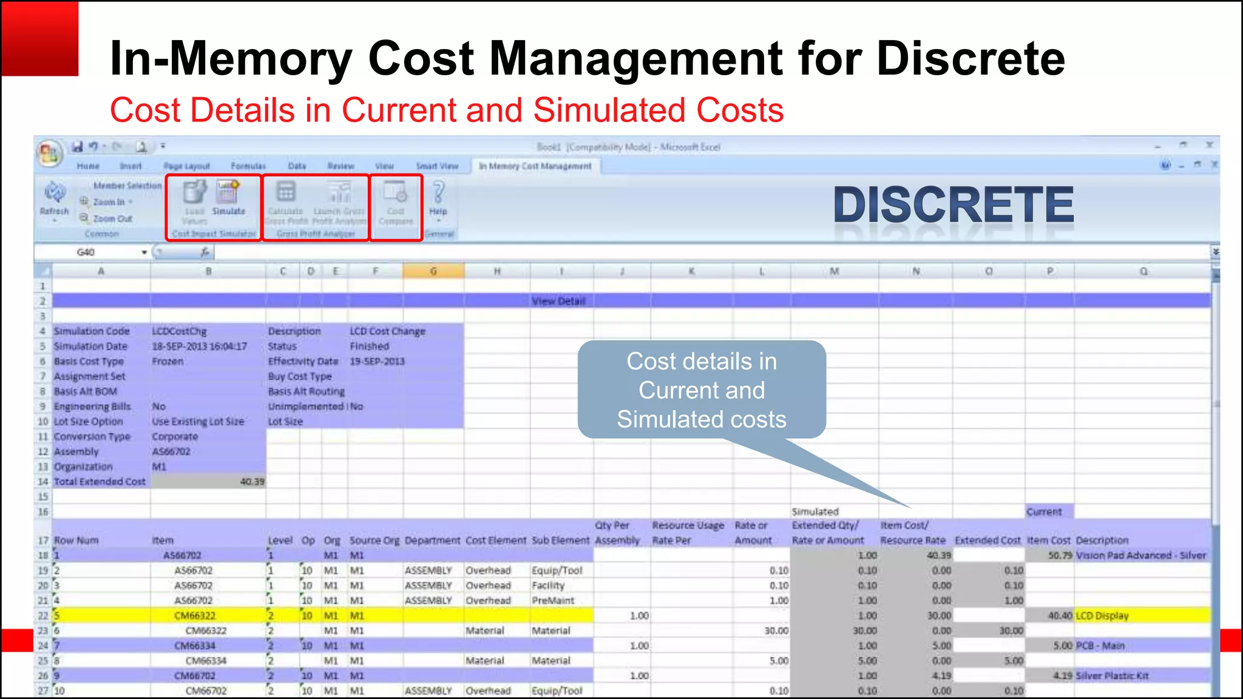Select row 14 header

42,482
